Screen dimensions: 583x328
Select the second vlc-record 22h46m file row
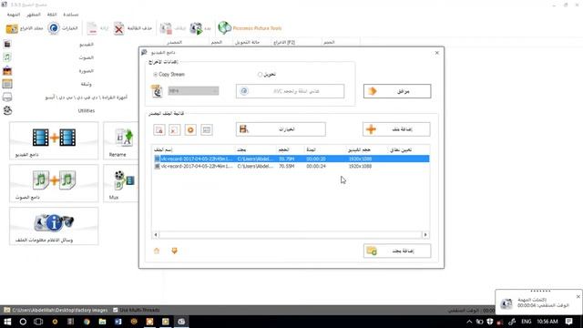coord(291,166)
